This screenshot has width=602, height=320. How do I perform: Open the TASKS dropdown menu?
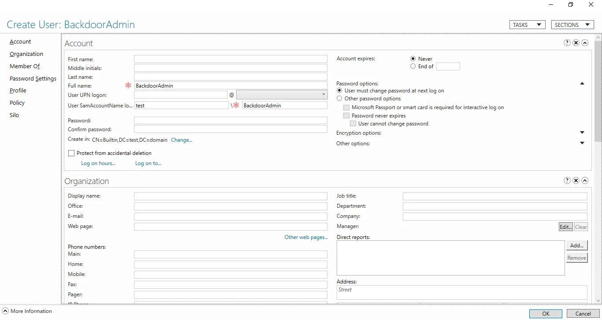(x=528, y=25)
